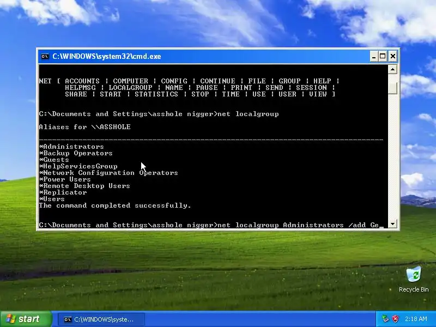Select the cmd.exe taskbar button
The width and height of the screenshot is (436, 327).
pos(101,319)
